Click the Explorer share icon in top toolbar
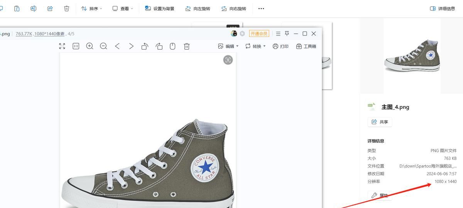The width and height of the screenshot is (463, 208). [50, 8]
